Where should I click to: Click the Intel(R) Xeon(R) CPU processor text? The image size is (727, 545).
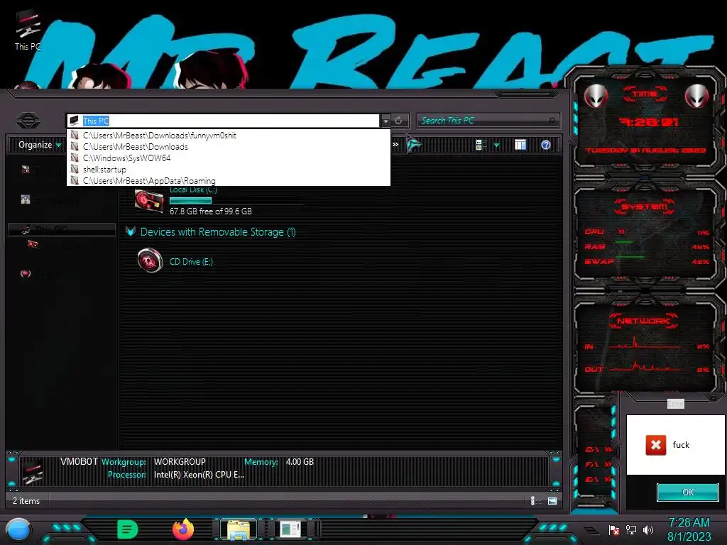pyautogui.click(x=199, y=475)
